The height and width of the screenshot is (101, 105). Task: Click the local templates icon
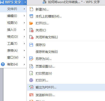(x=31, y=16)
